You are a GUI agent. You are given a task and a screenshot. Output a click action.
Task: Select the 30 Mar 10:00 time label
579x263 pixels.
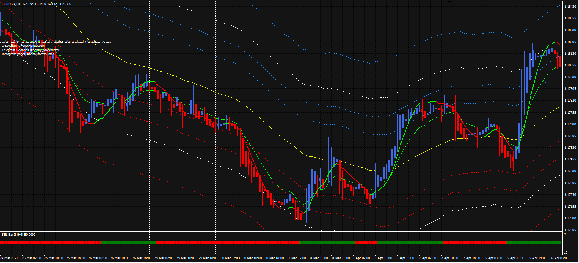pyautogui.click(x=252, y=258)
